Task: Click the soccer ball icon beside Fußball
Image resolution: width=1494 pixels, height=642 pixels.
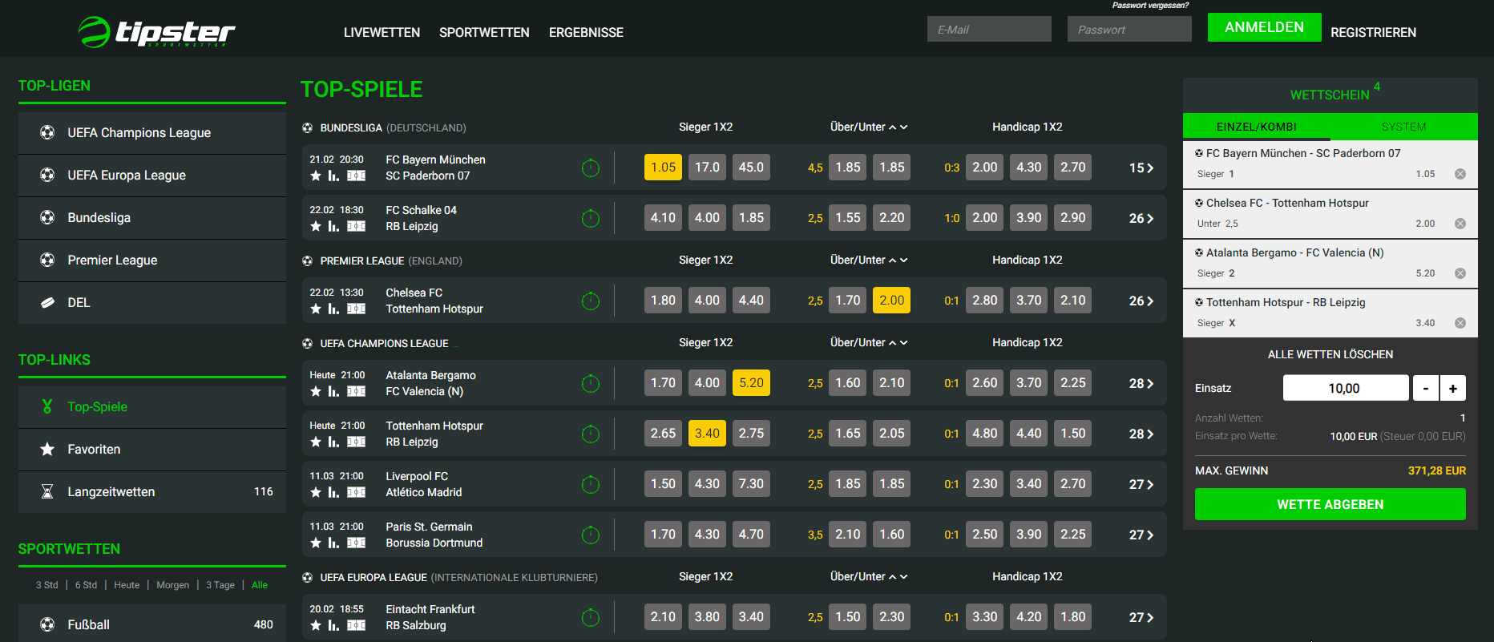Action: [x=47, y=624]
